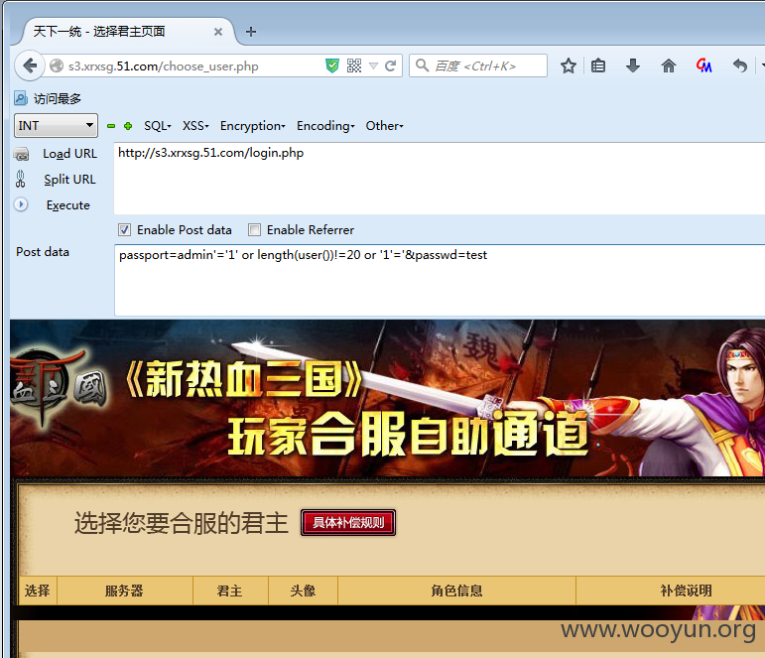This screenshot has width=765, height=658.
Task: Open the Other menu
Action: point(384,126)
